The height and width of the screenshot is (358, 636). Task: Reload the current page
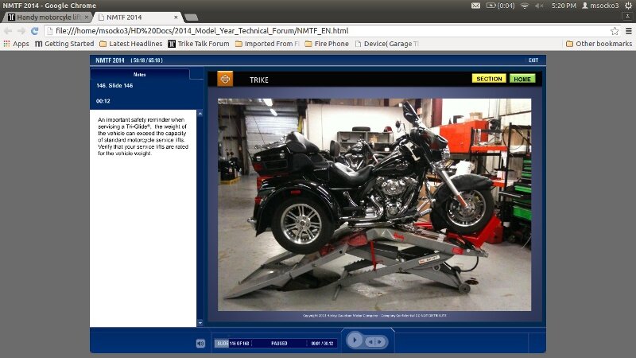point(35,31)
